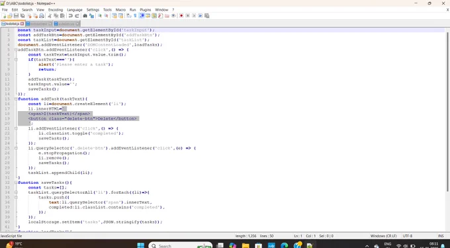Open the User Defined Language dialog icon
Image resolution: width=450 pixels, height=248 pixels.
[148, 15]
